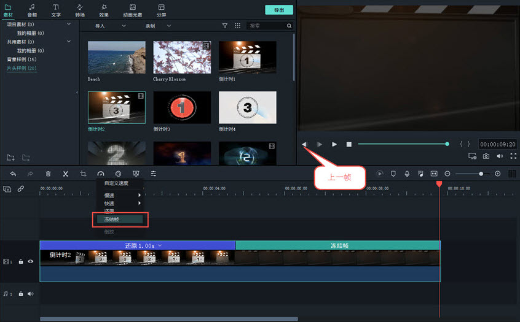
Task: Click the scissors split clip icon
Action: point(65,174)
